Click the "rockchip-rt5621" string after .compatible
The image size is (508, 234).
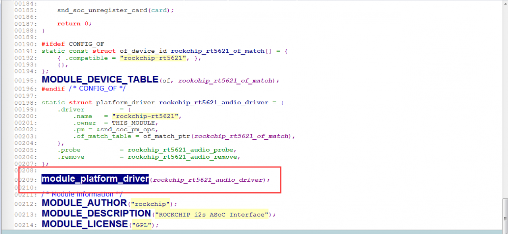pyautogui.click(x=153, y=58)
